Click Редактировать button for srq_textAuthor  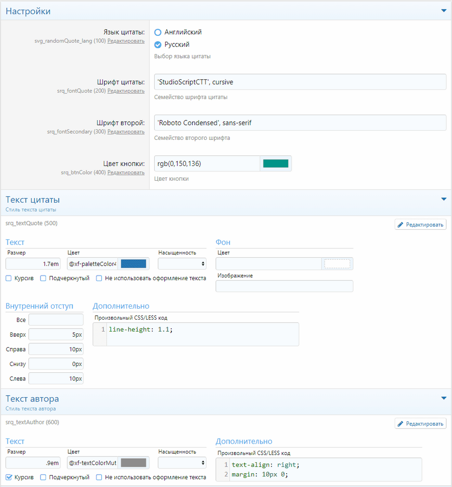coord(421,423)
